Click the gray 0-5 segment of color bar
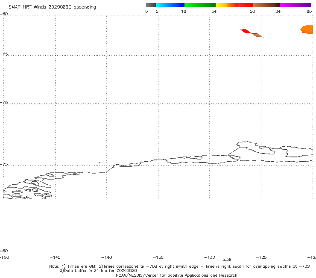 coord(151,5)
